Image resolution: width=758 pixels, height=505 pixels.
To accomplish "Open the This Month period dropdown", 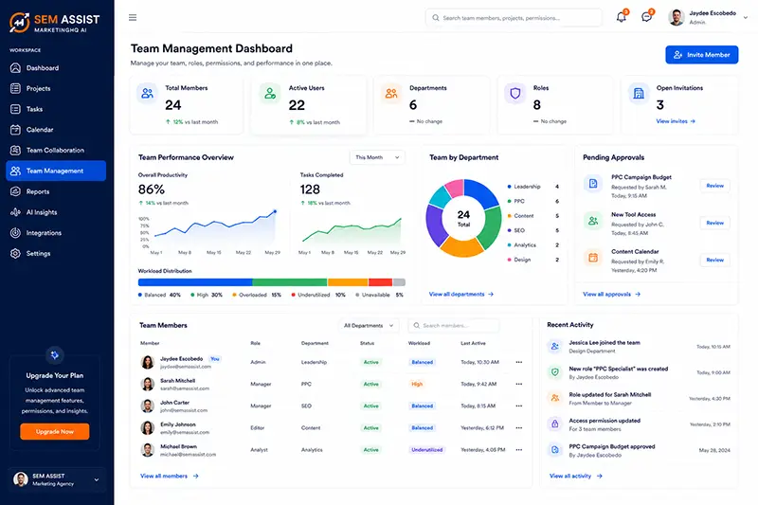I will click(x=377, y=157).
